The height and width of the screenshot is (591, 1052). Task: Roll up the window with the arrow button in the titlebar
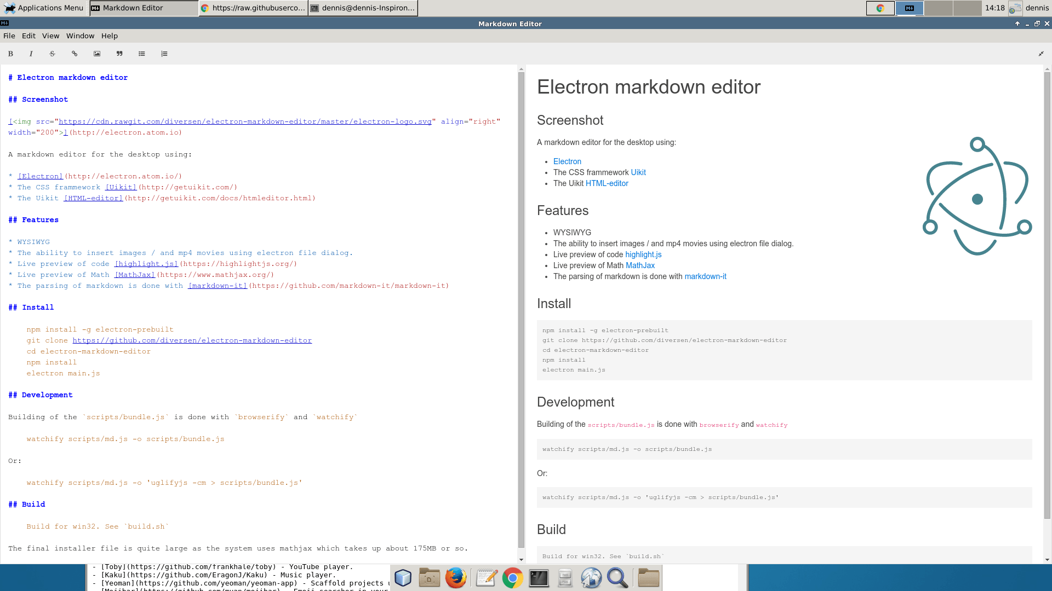pos(1017,24)
